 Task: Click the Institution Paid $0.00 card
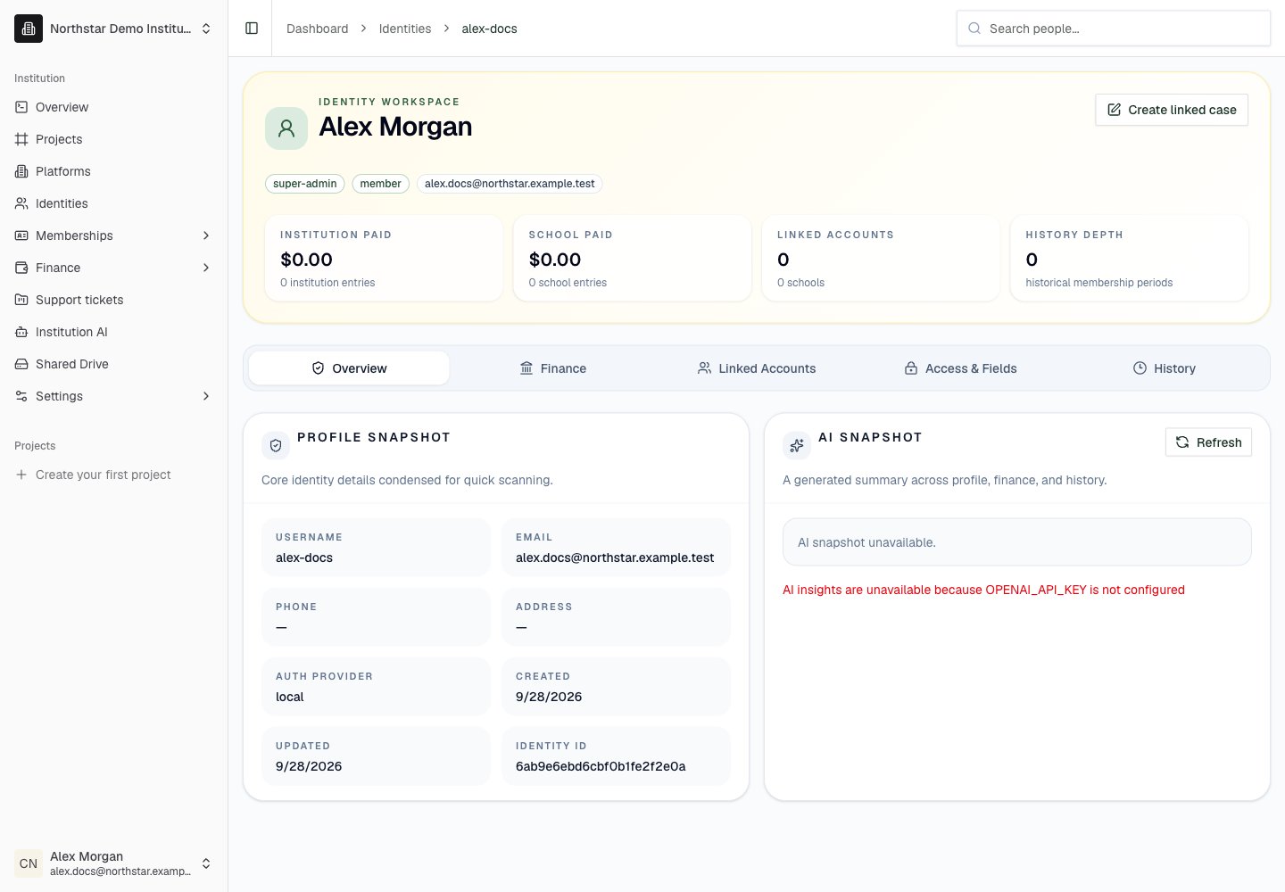[384, 258]
